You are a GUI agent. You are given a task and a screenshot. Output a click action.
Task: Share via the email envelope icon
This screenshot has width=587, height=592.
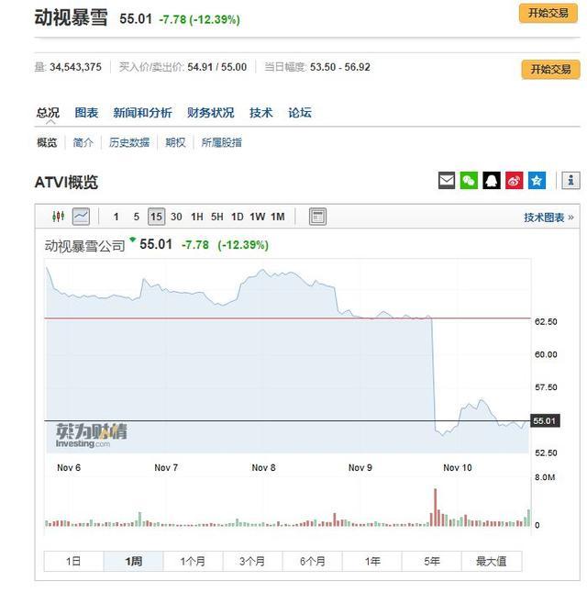(x=447, y=181)
